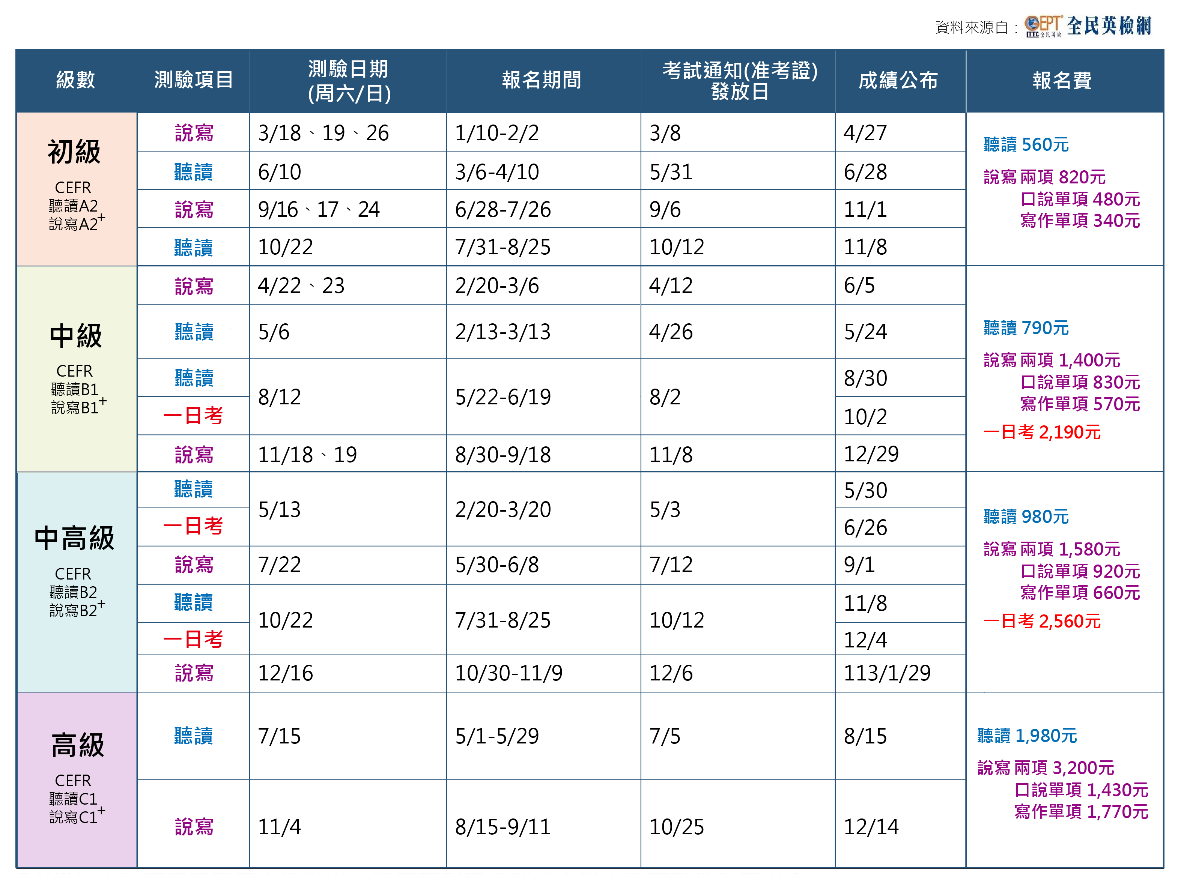1181x892 pixels.
Task: Click admission notice date 5/31
Action: pyautogui.click(x=671, y=172)
